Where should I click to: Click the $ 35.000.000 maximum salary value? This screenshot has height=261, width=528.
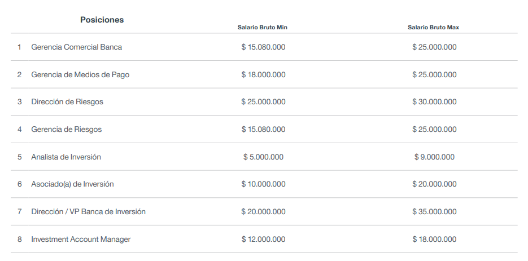(x=434, y=212)
